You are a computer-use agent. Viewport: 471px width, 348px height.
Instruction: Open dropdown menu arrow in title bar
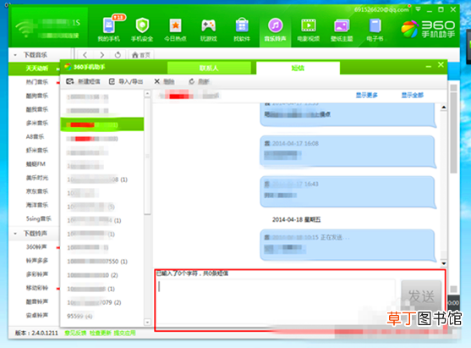(418, 9)
